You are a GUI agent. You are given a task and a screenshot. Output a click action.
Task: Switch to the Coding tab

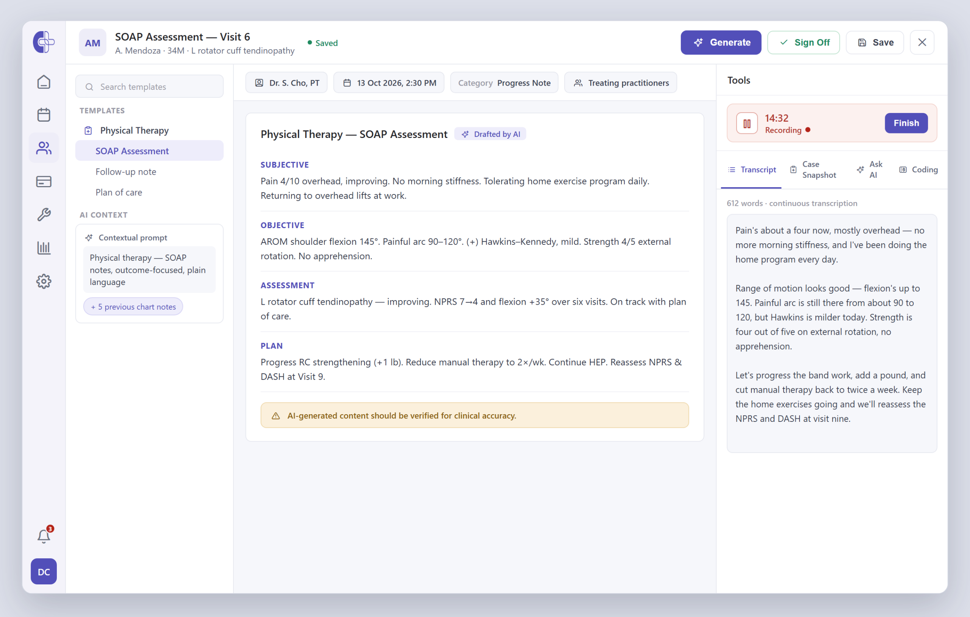tap(918, 170)
